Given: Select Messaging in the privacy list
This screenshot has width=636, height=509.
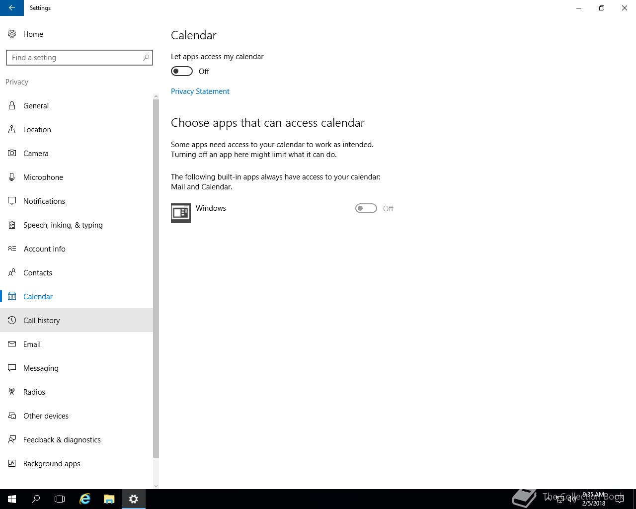Looking at the screenshot, I should [77, 368].
